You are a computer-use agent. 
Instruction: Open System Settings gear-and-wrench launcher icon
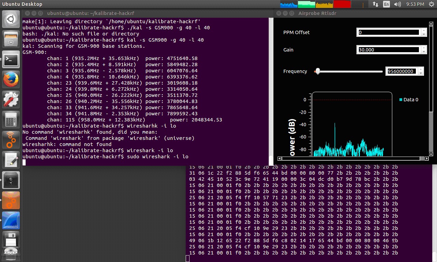[11, 100]
